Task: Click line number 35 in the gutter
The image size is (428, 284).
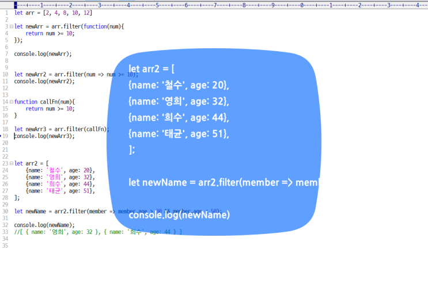Action: pos(4,245)
